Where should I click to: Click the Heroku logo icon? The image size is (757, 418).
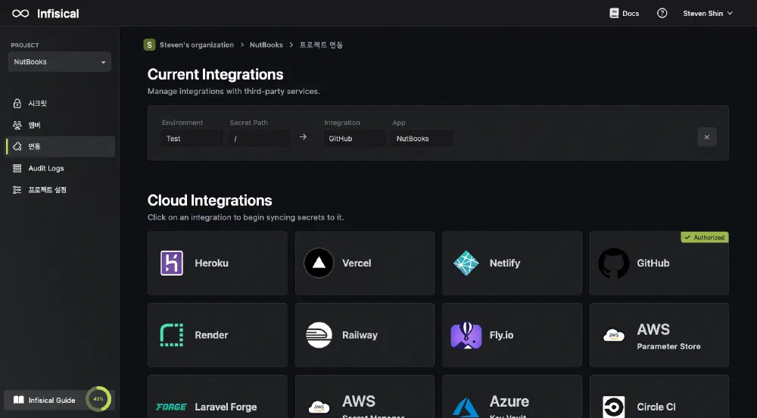(171, 263)
